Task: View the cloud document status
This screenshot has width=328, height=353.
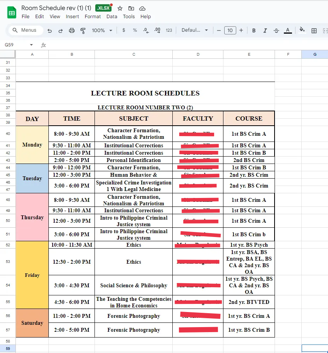Action: (x=142, y=9)
